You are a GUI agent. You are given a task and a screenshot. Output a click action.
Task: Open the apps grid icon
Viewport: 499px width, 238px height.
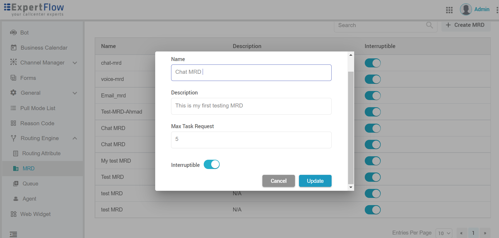click(449, 10)
